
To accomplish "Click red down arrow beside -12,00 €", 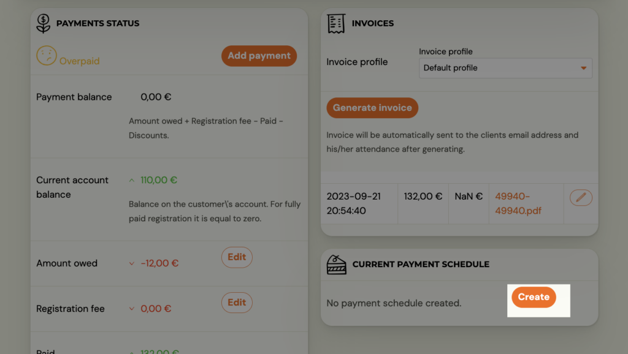I will tap(131, 264).
